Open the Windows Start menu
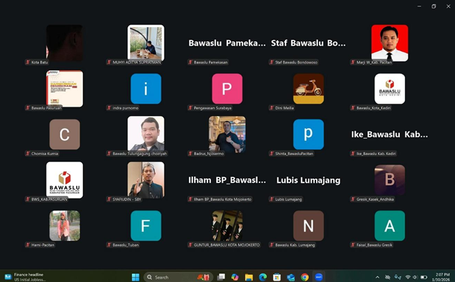455x282 pixels. click(136, 277)
